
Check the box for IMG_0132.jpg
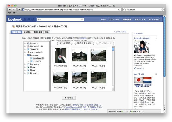[55, 72]
